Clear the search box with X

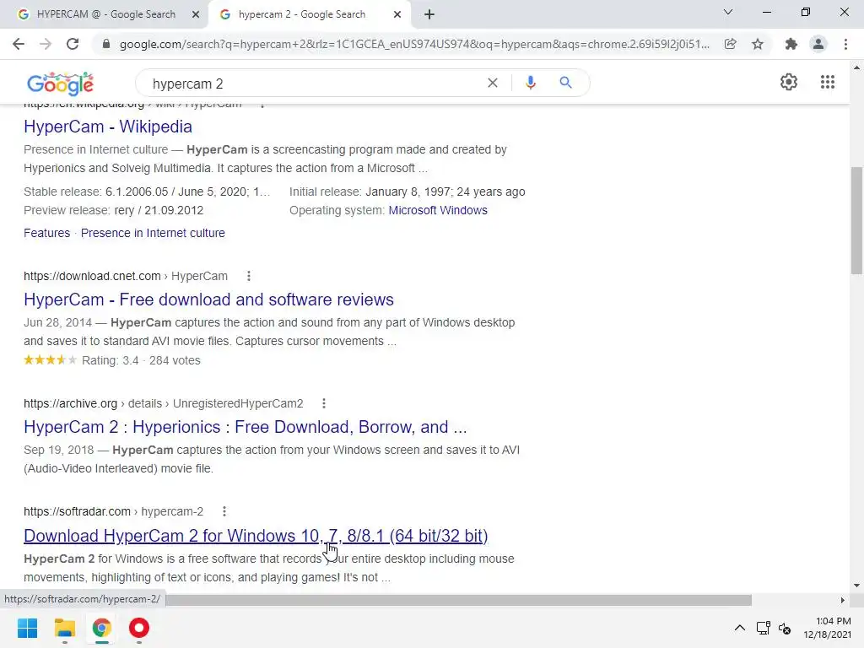(493, 83)
